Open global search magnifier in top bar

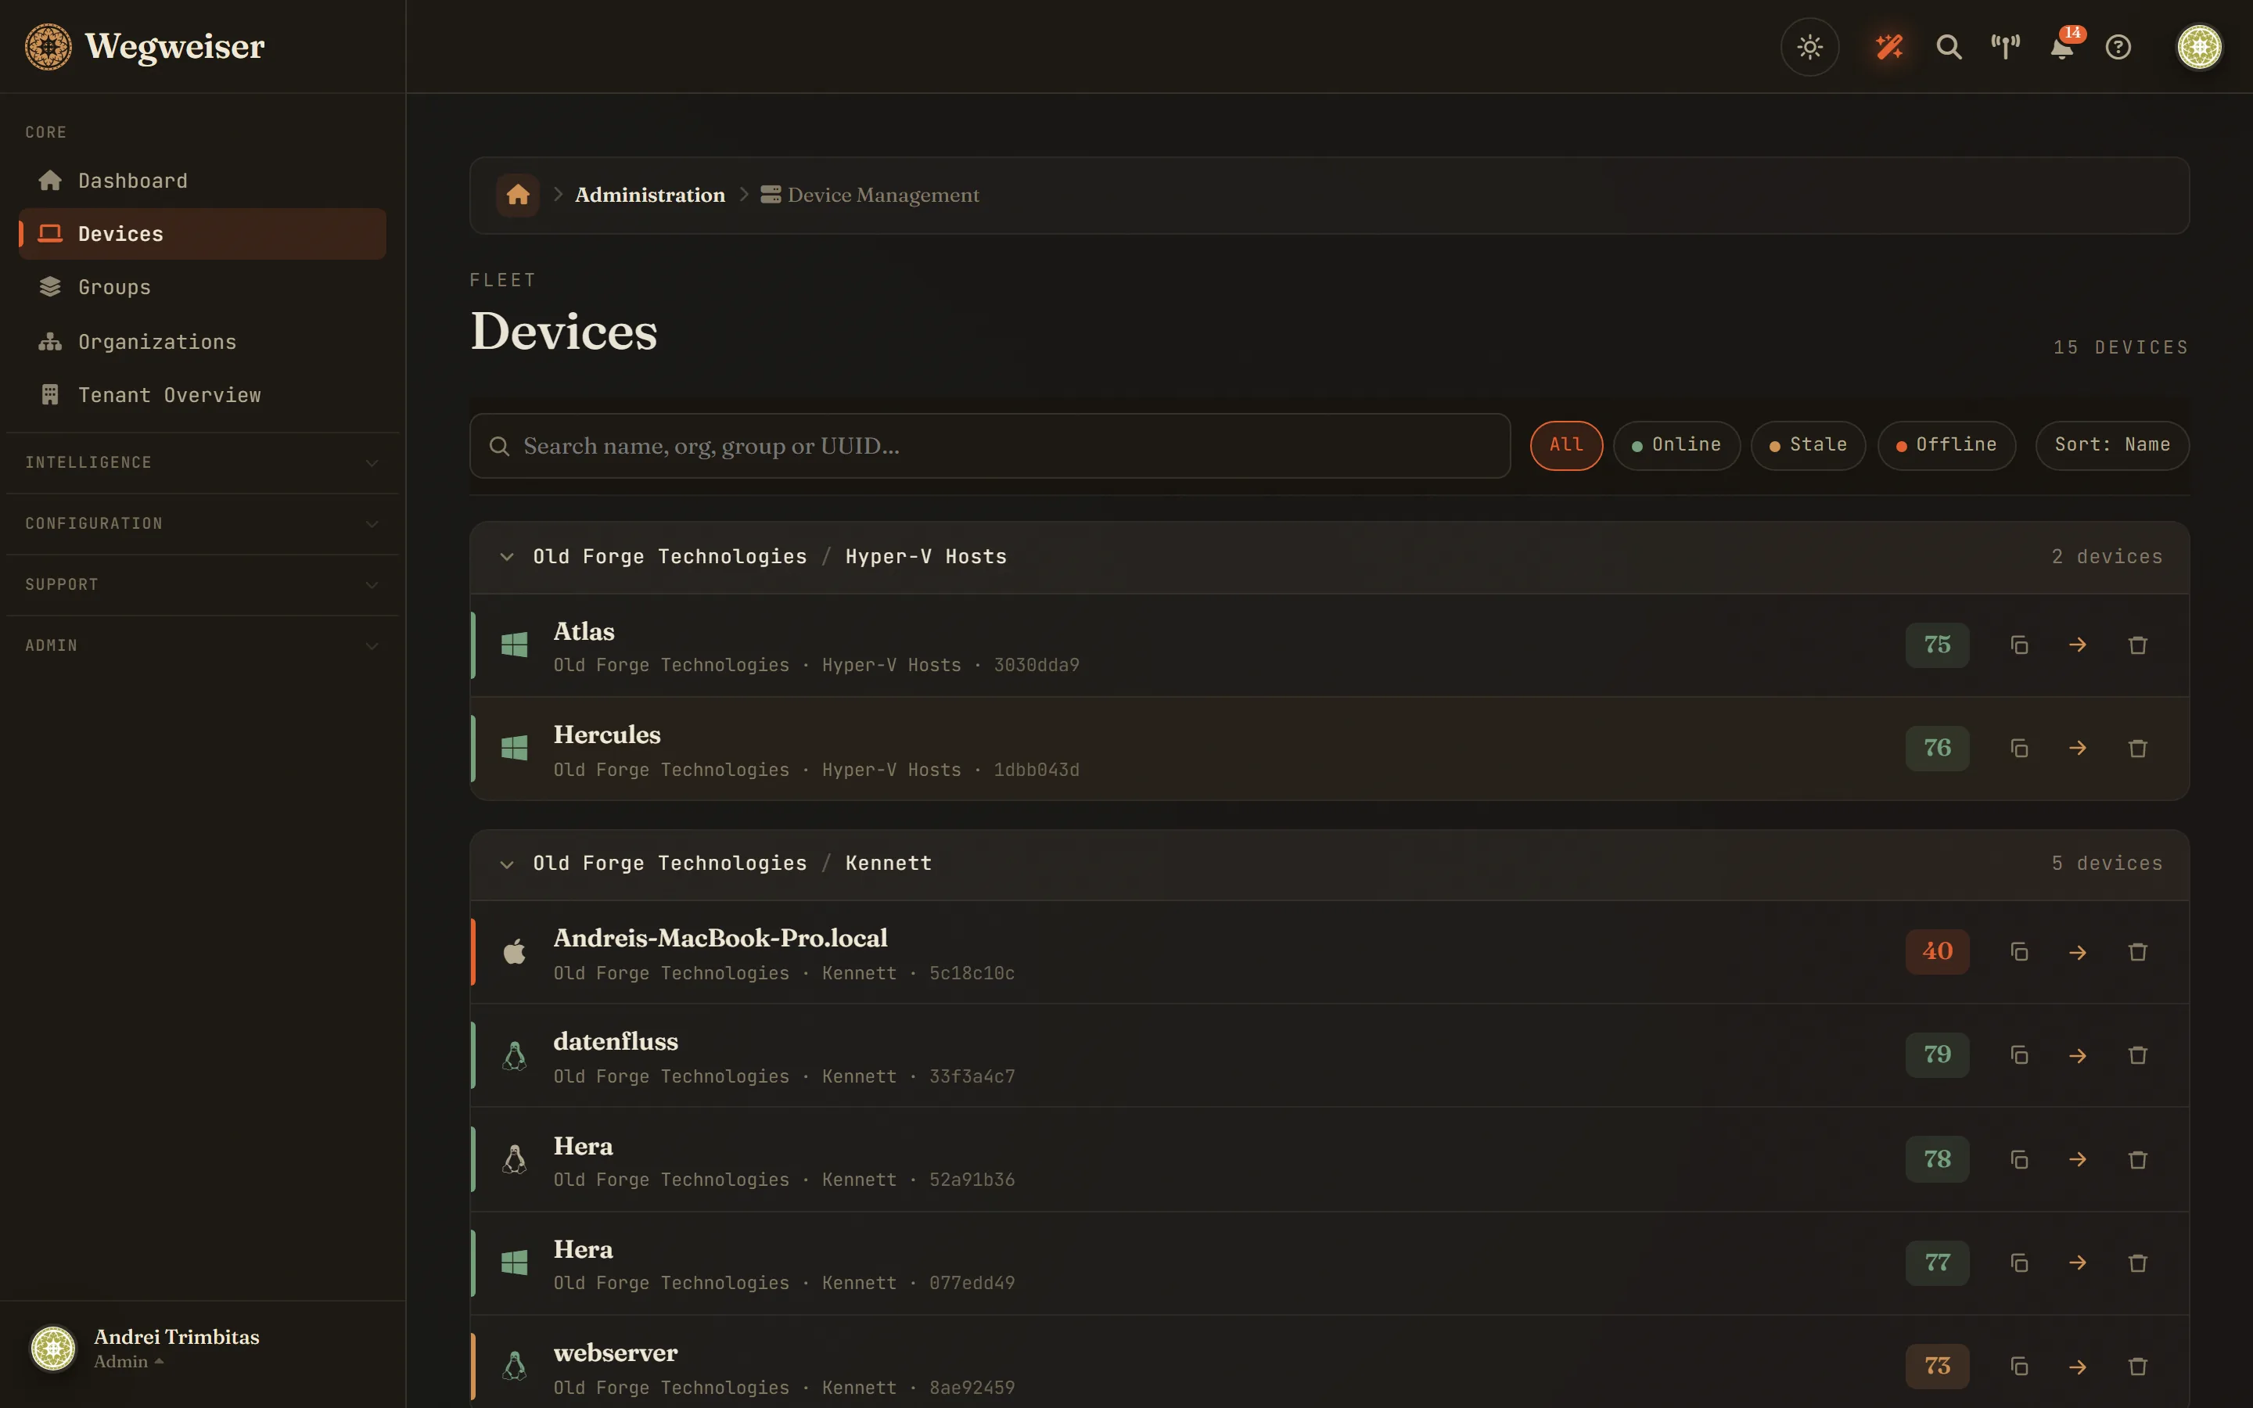tap(1949, 47)
